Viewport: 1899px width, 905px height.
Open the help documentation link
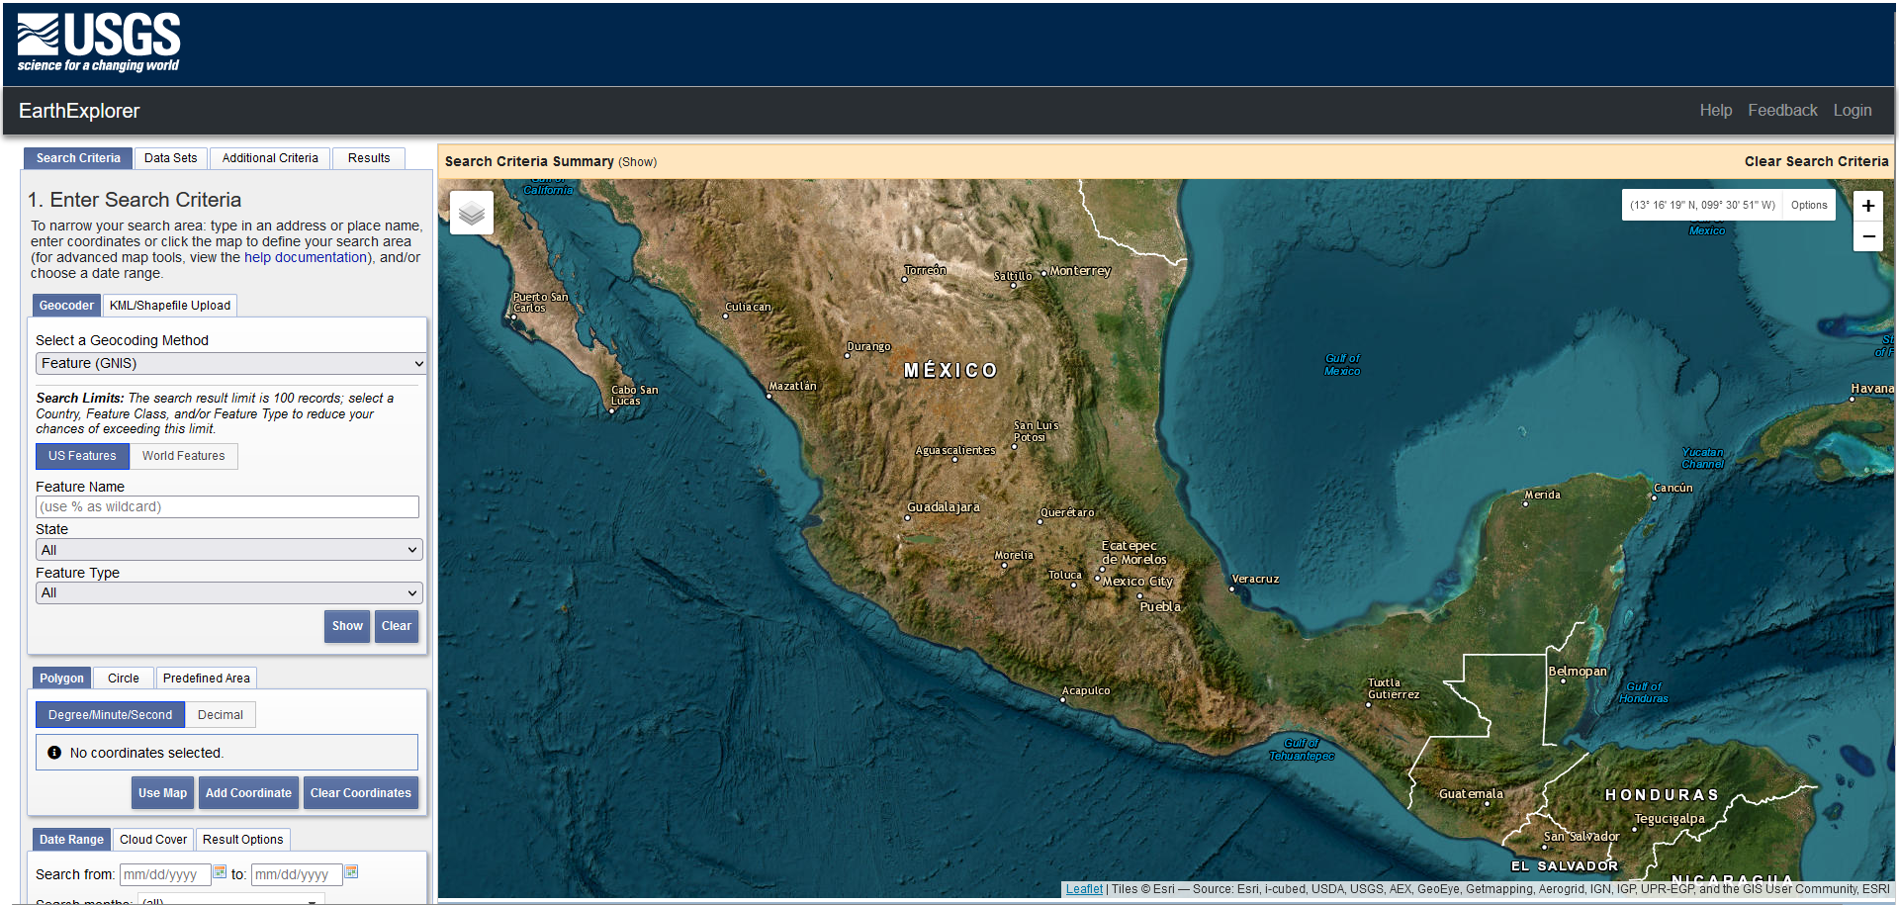[306, 257]
